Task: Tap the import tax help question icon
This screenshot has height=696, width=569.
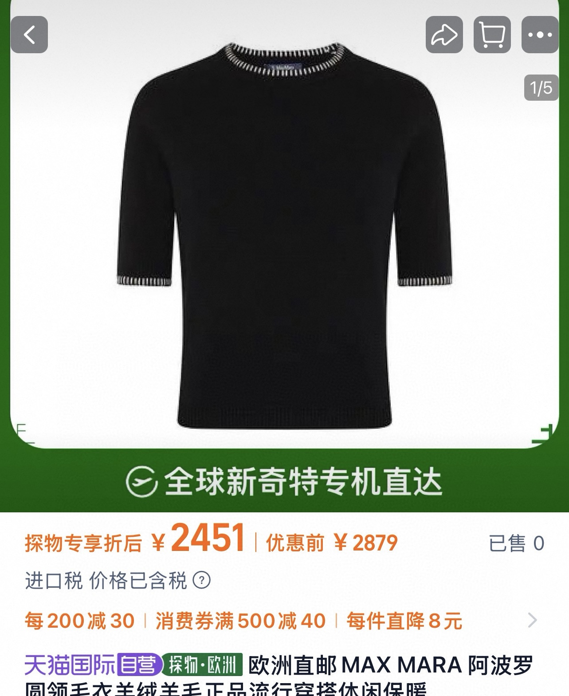Action: click(x=202, y=580)
